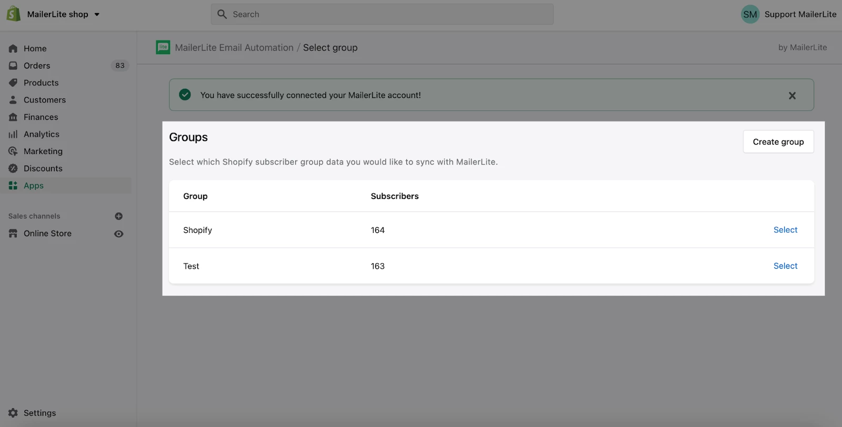Click the Settings gear icon
The height and width of the screenshot is (427, 842).
[13, 413]
